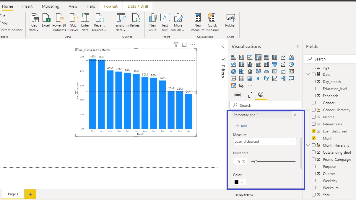This screenshot has width=356, height=200.
Task: Click the filter funnel icon on the visual
Action: point(176,45)
